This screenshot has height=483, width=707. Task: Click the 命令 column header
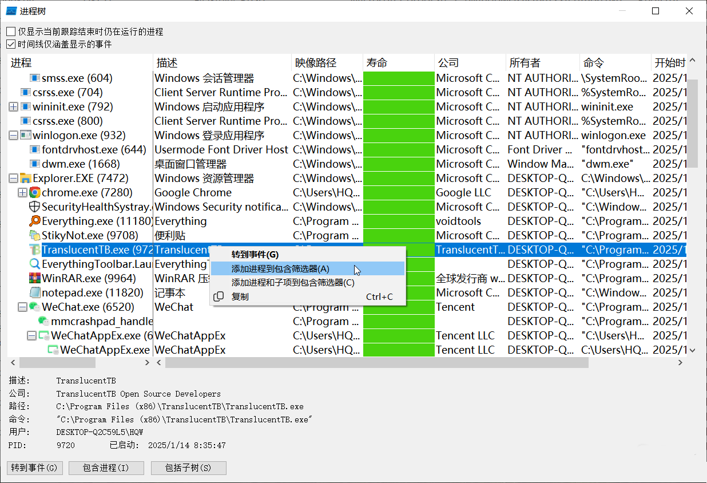point(615,62)
